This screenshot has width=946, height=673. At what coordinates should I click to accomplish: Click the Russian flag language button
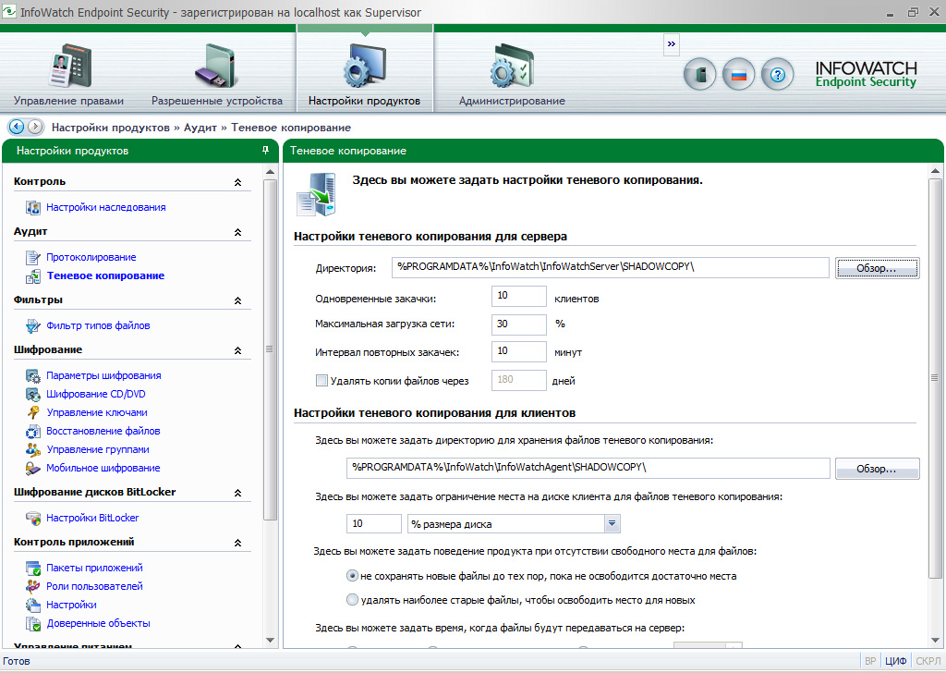coord(738,75)
